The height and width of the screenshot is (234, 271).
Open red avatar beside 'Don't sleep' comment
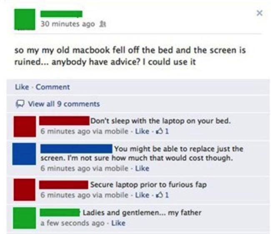pos(25,126)
